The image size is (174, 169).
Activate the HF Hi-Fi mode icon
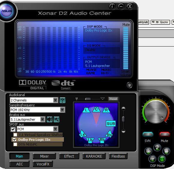152,159
